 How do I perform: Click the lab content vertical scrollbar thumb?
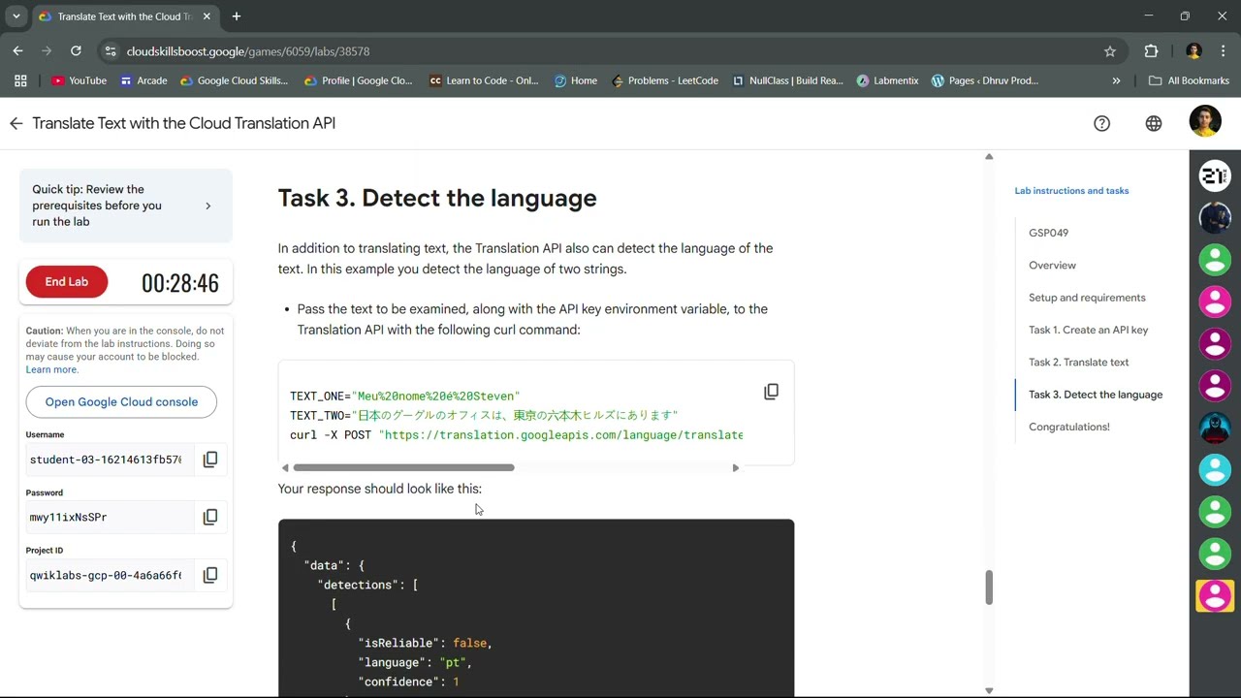tap(989, 587)
